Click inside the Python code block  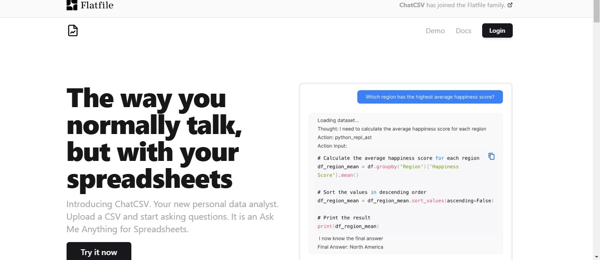point(405,192)
